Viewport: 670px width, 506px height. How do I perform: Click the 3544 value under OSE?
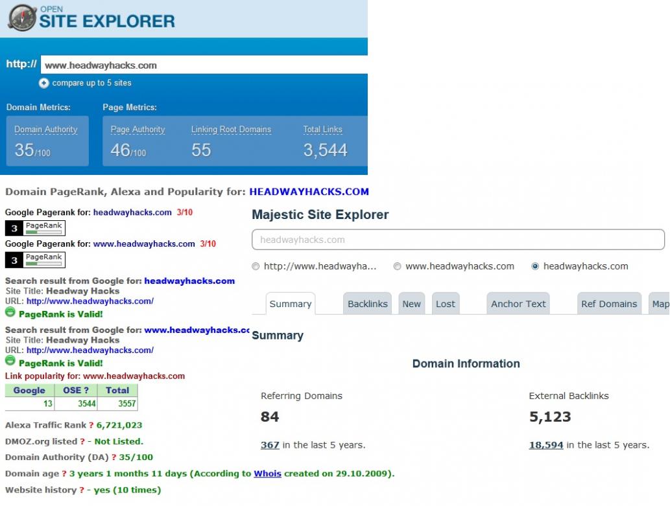click(87, 404)
